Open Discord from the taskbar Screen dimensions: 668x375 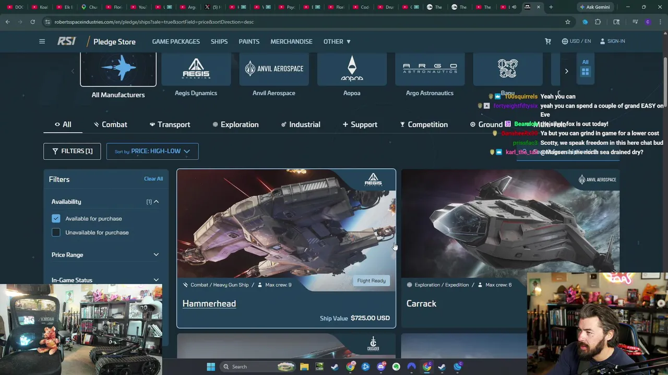pyautogui.click(x=381, y=367)
